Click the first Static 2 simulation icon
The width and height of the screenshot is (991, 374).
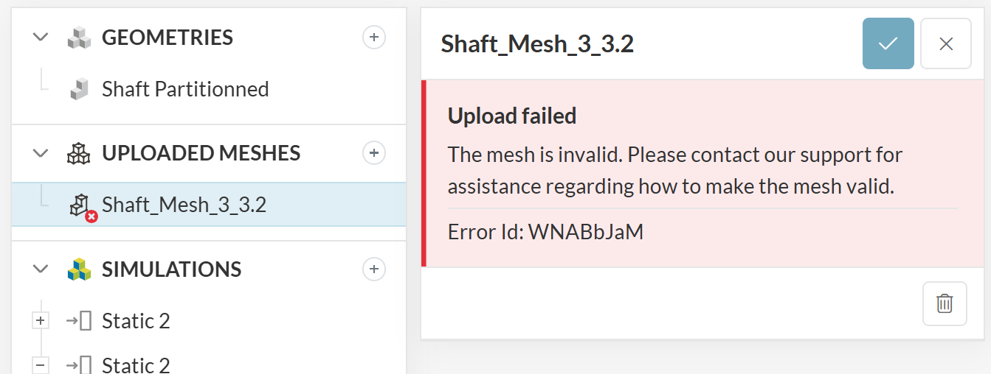pyautogui.click(x=79, y=321)
